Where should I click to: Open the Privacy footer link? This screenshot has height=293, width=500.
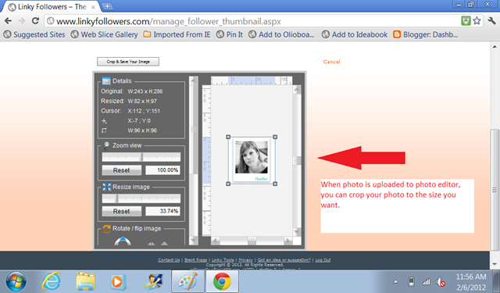click(x=245, y=260)
